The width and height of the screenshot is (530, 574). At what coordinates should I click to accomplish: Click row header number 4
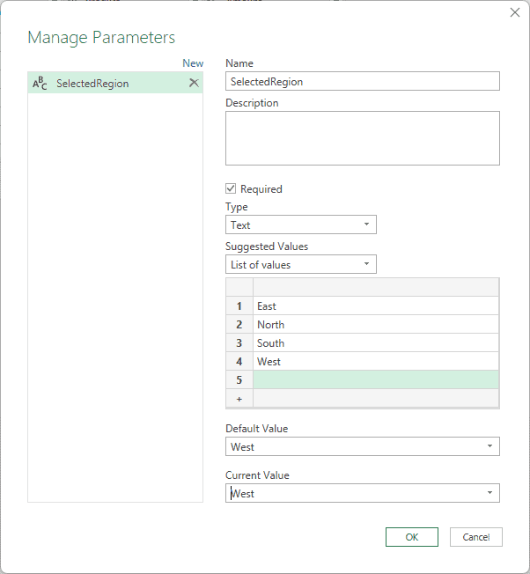point(239,361)
